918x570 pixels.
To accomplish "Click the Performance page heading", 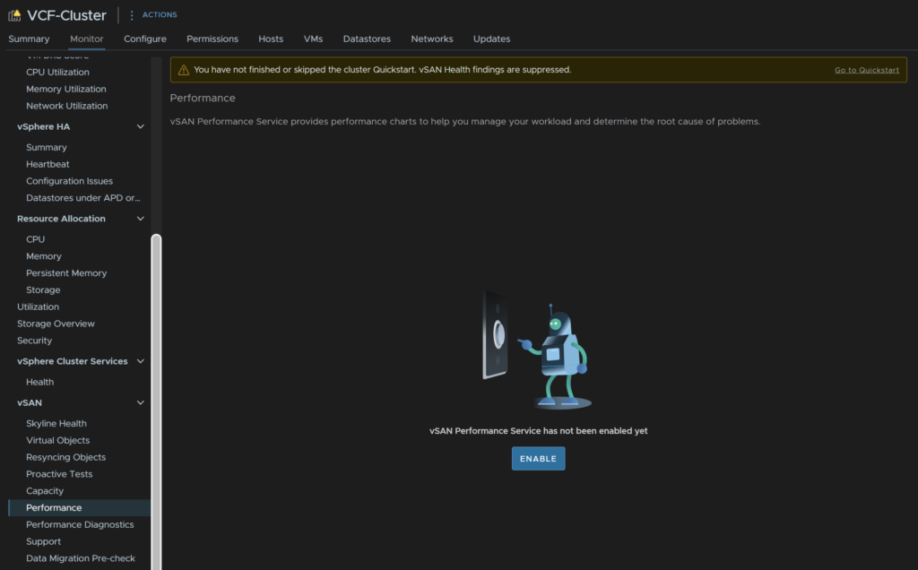I will [x=203, y=99].
